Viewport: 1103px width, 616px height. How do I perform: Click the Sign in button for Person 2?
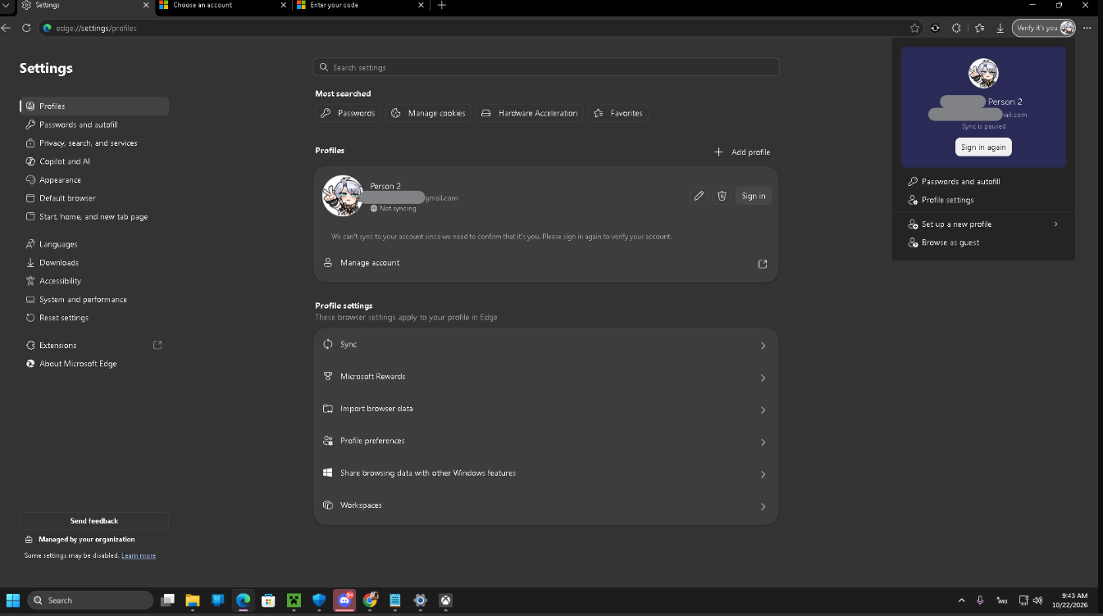(754, 196)
